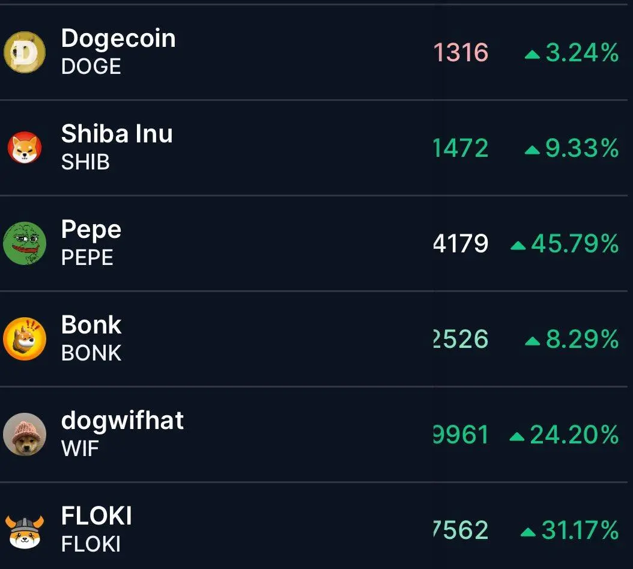Image resolution: width=633 pixels, height=569 pixels.
Task: Tap FLOKI's 31.17% change percentage
Action: coord(580,530)
